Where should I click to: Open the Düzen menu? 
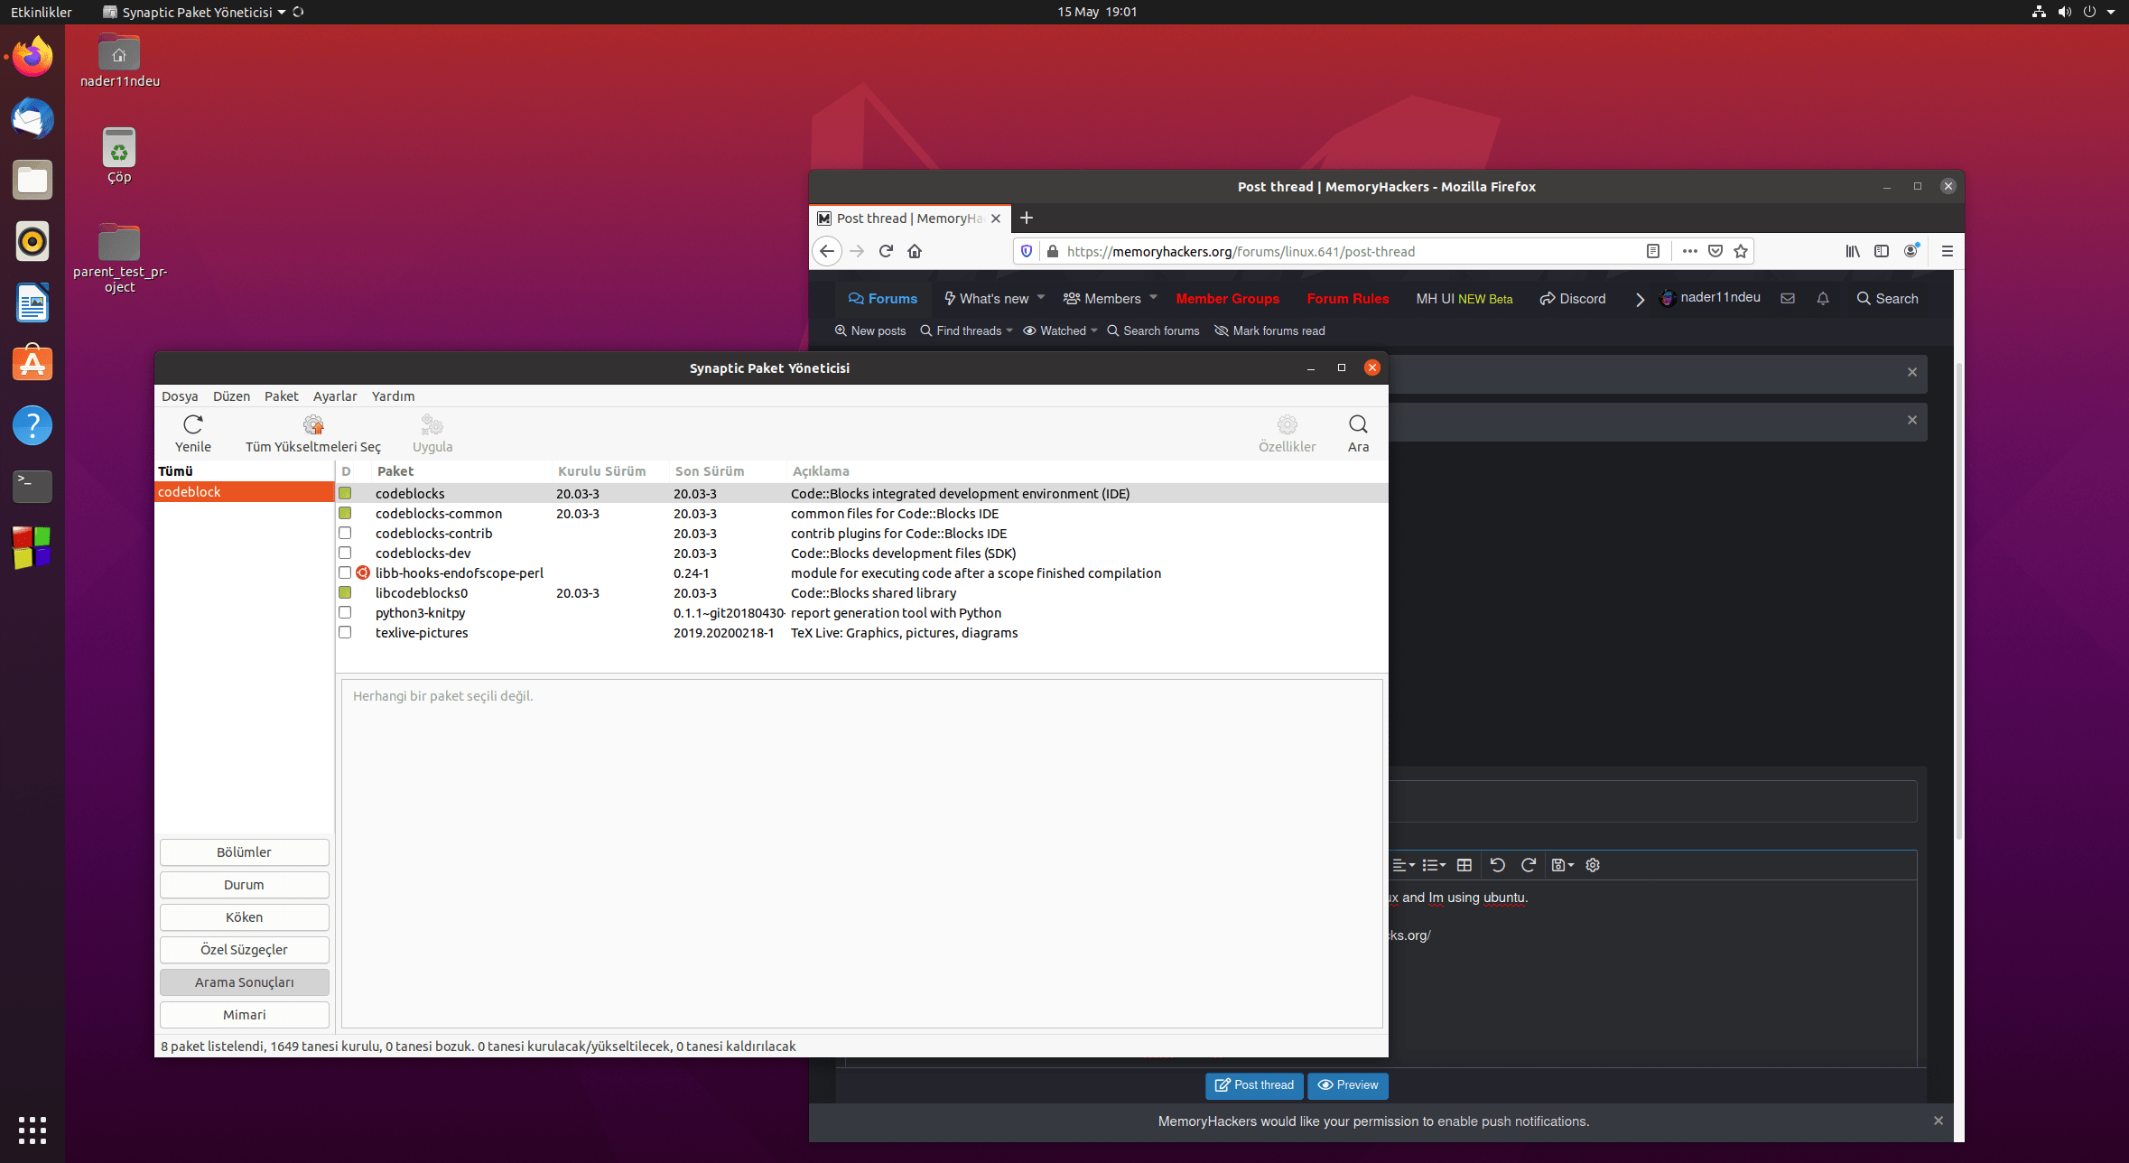coord(231,395)
